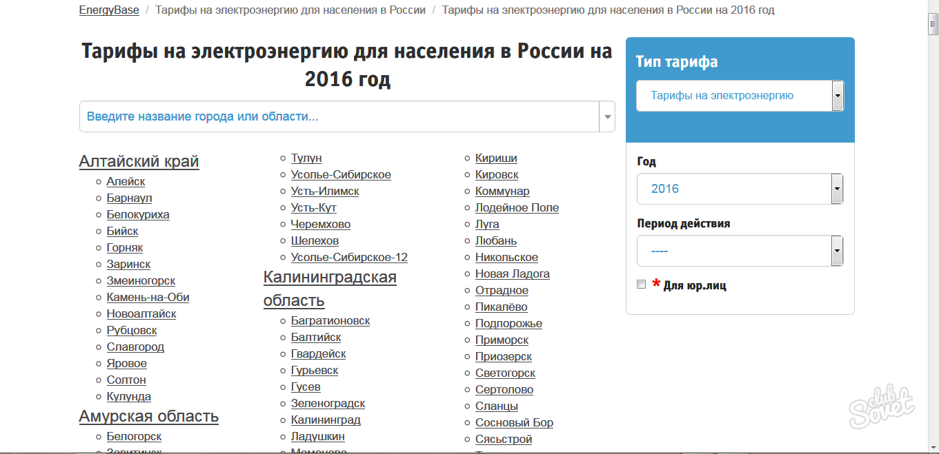939x454 pixels.
Task: Select the Усть-Илимск link
Action: (x=325, y=191)
